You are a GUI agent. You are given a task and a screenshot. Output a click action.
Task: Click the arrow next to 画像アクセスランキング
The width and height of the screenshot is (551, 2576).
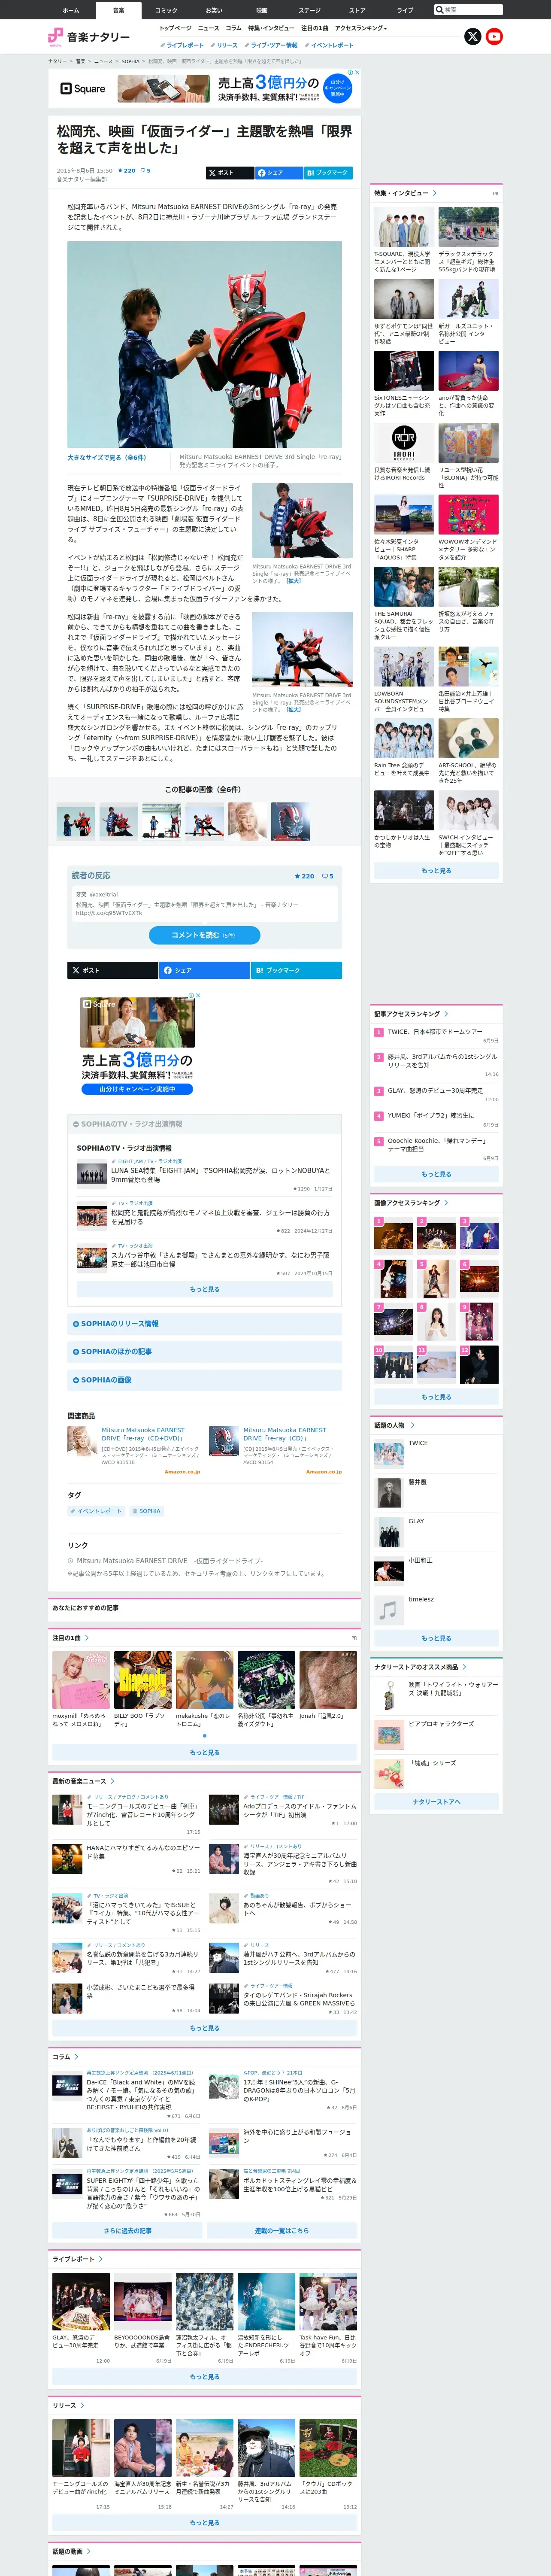click(x=446, y=1203)
